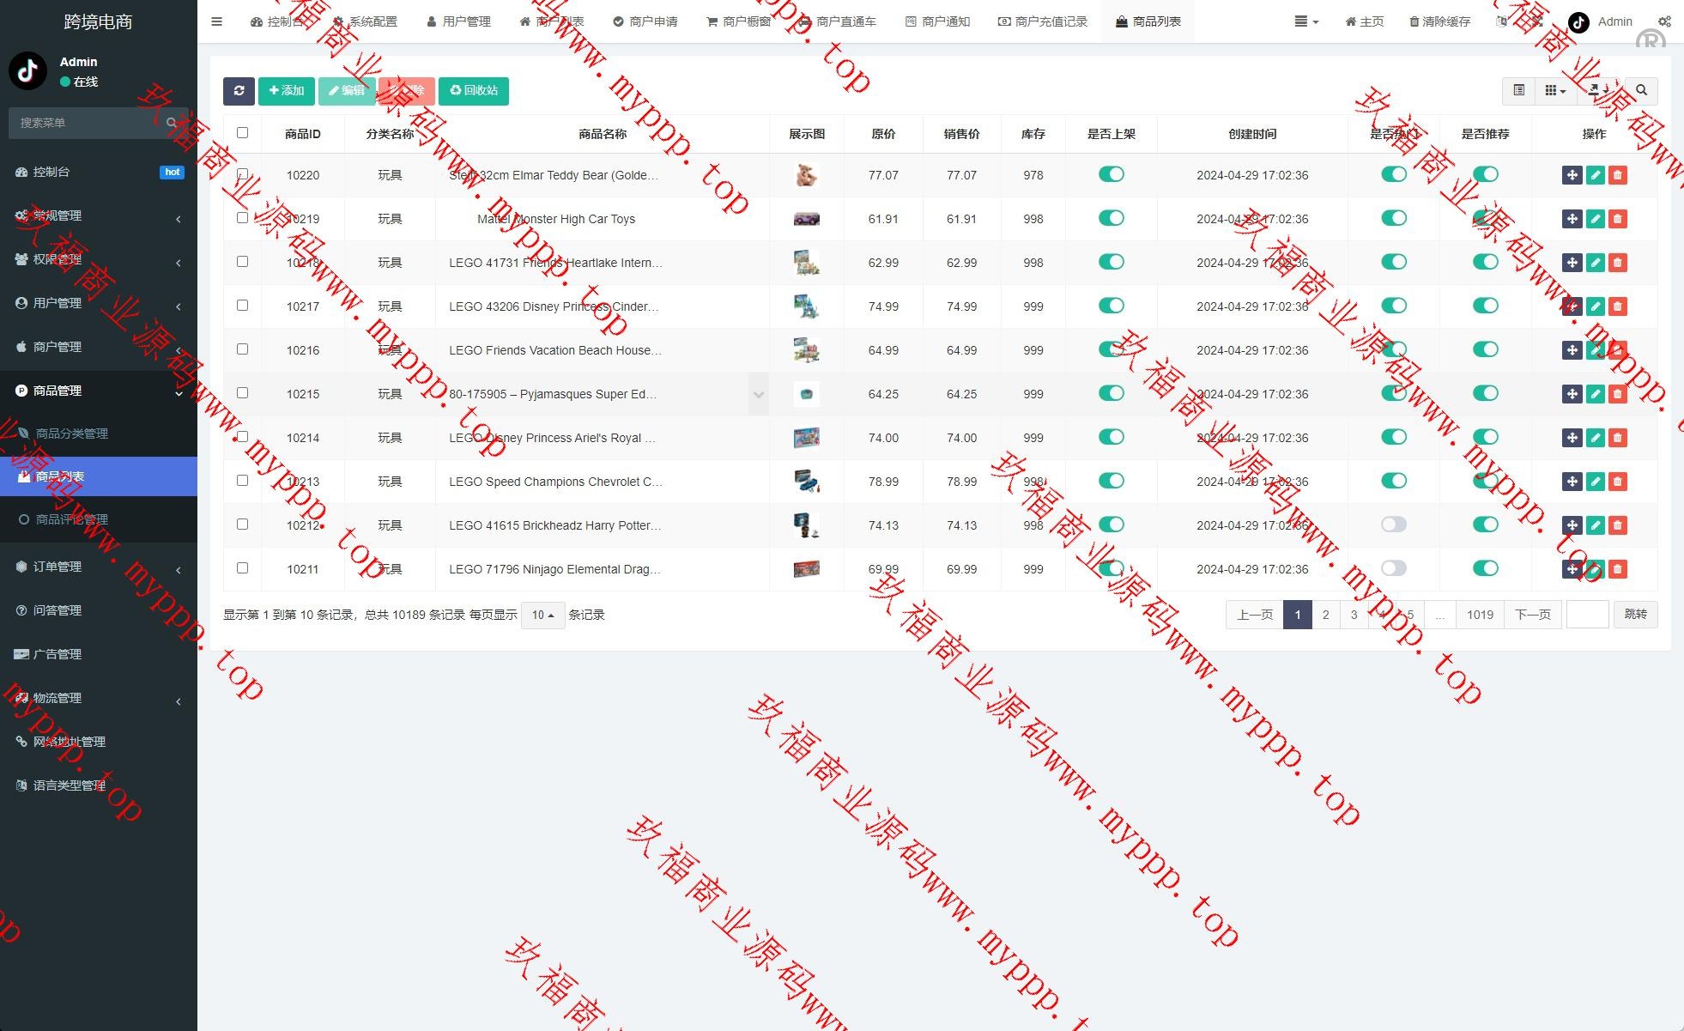Click the red delete icon for product 10220
Image resolution: width=1684 pixels, height=1031 pixels.
pos(1618,175)
